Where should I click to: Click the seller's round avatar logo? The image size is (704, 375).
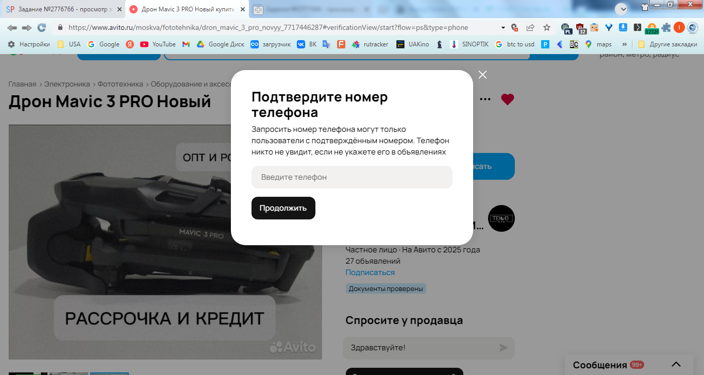click(501, 218)
